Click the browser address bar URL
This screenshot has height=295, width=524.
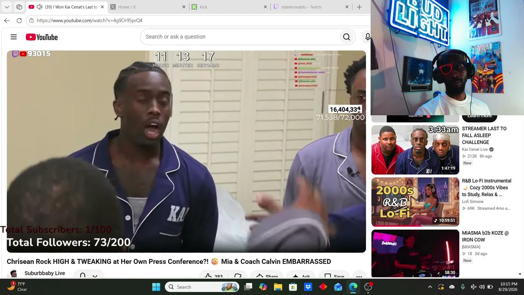[90, 20]
